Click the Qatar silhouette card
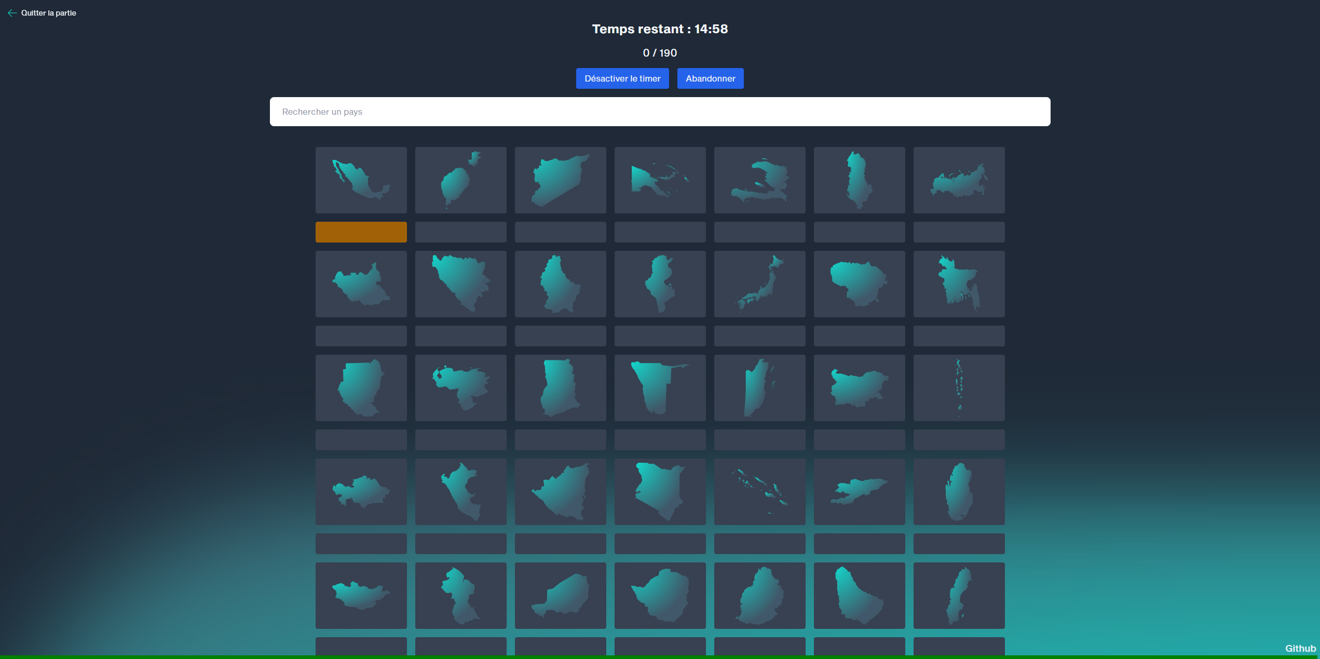 pyautogui.click(x=959, y=492)
